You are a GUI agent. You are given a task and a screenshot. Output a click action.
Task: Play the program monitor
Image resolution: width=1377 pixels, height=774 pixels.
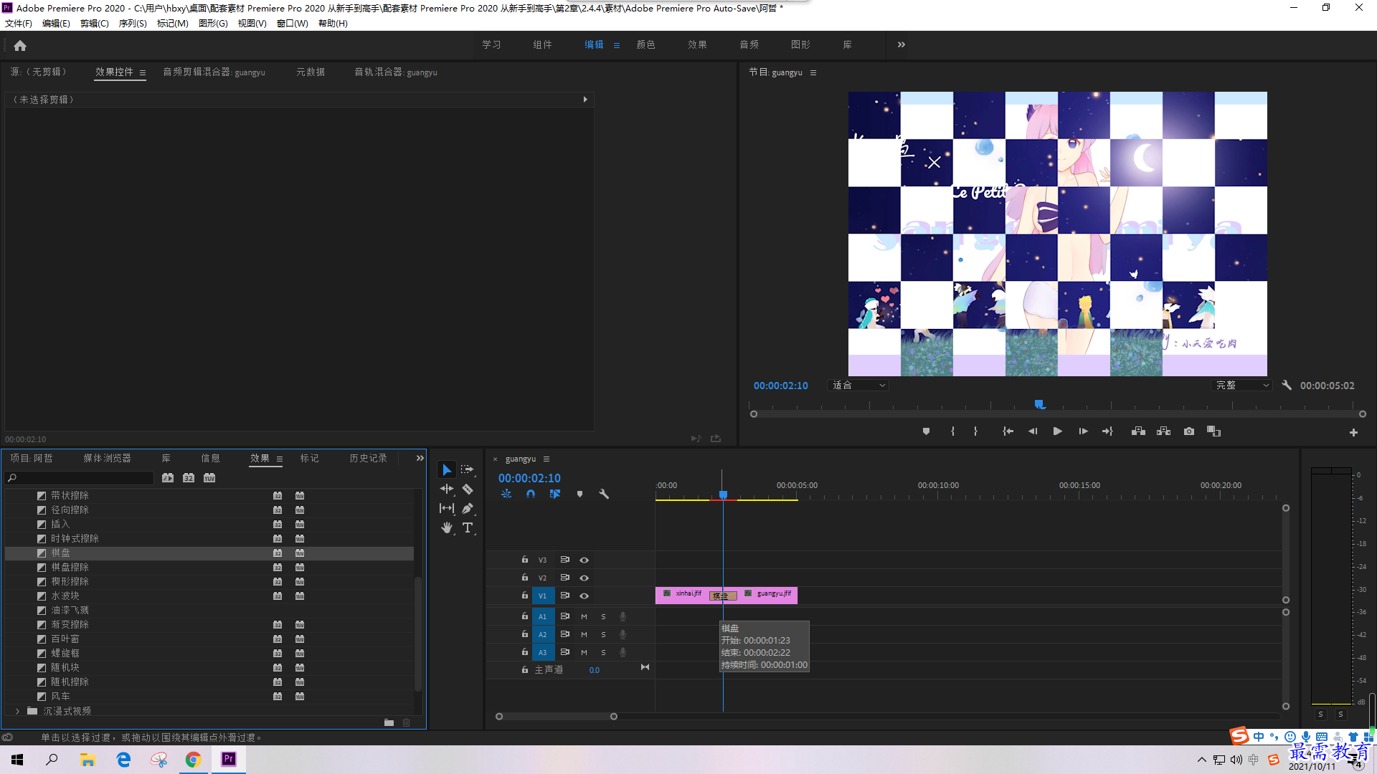click(x=1057, y=431)
